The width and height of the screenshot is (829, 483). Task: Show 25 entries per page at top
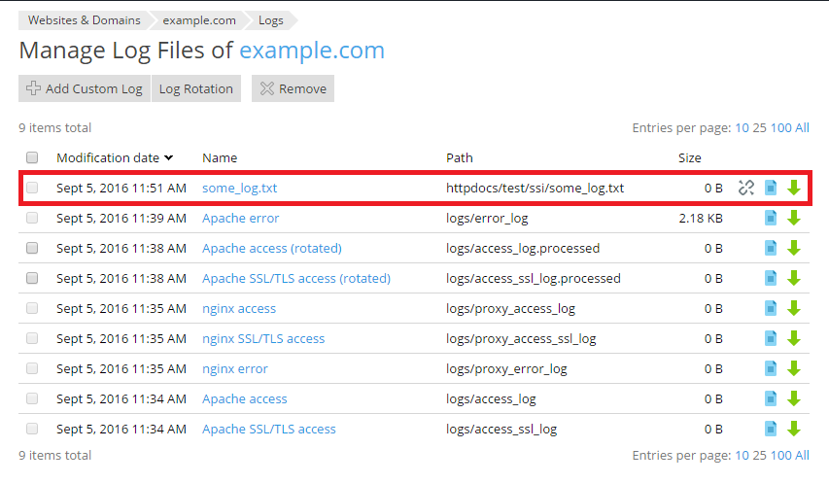coord(759,127)
